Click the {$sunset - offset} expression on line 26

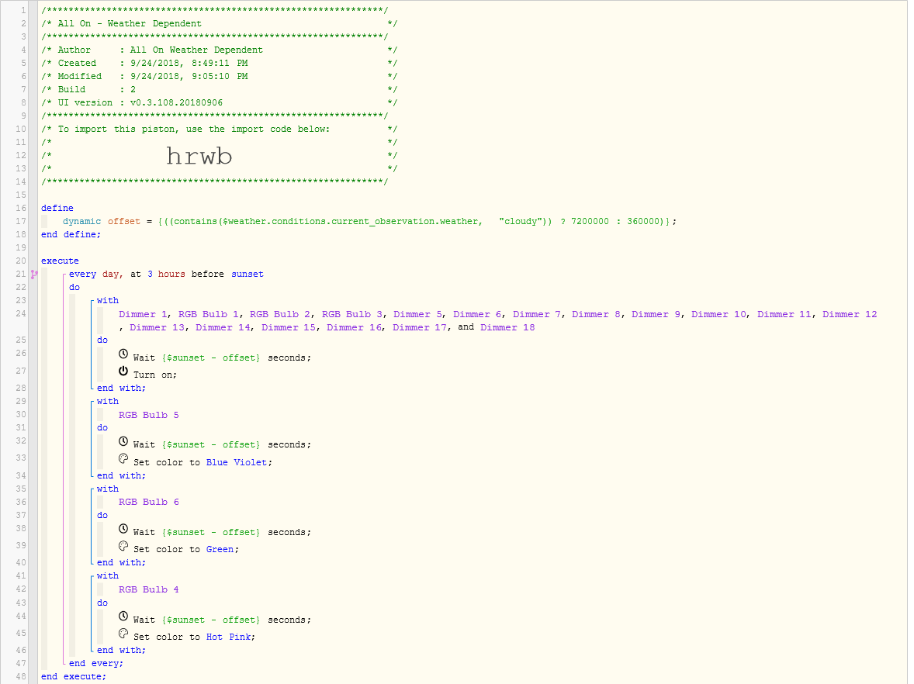(211, 358)
